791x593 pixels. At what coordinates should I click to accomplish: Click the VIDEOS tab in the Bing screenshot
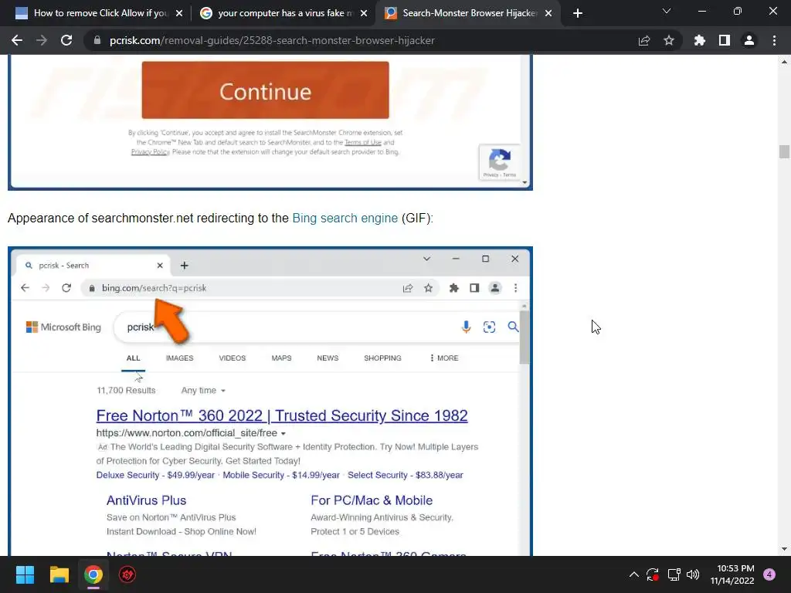pos(232,358)
